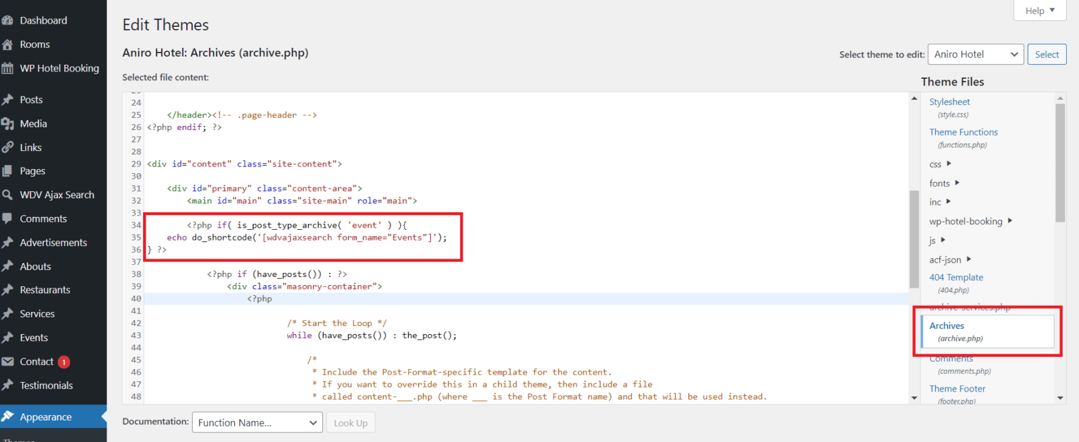Click the Links chain icon
1079x442 pixels.
7,148
